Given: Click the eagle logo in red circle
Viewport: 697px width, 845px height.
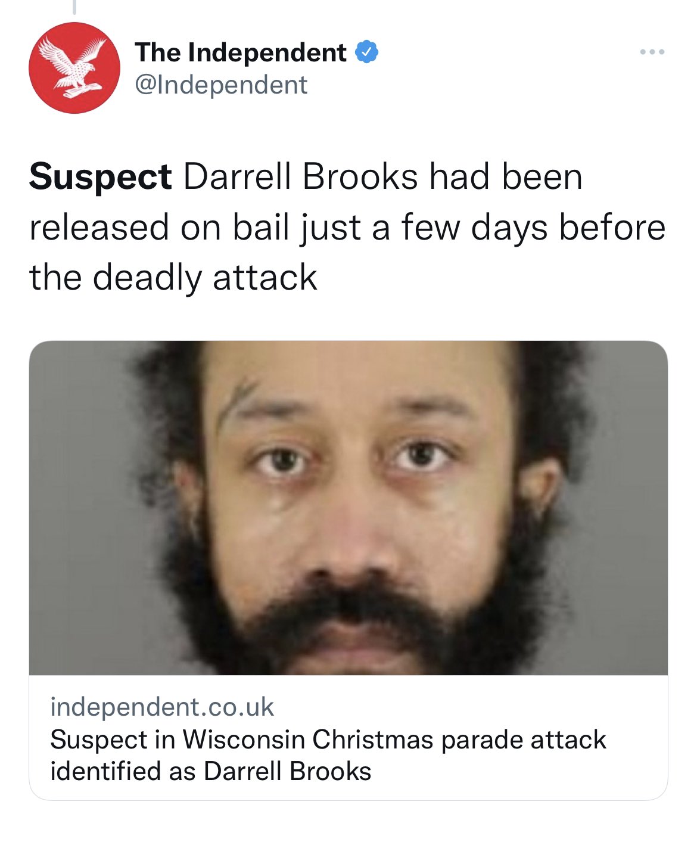Looking at the screenshot, I should 74,68.
